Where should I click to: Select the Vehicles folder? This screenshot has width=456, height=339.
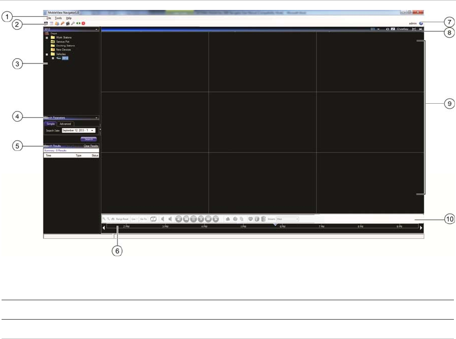click(61, 54)
